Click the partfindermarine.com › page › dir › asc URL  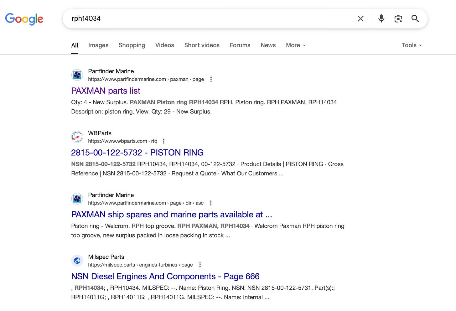tap(146, 203)
